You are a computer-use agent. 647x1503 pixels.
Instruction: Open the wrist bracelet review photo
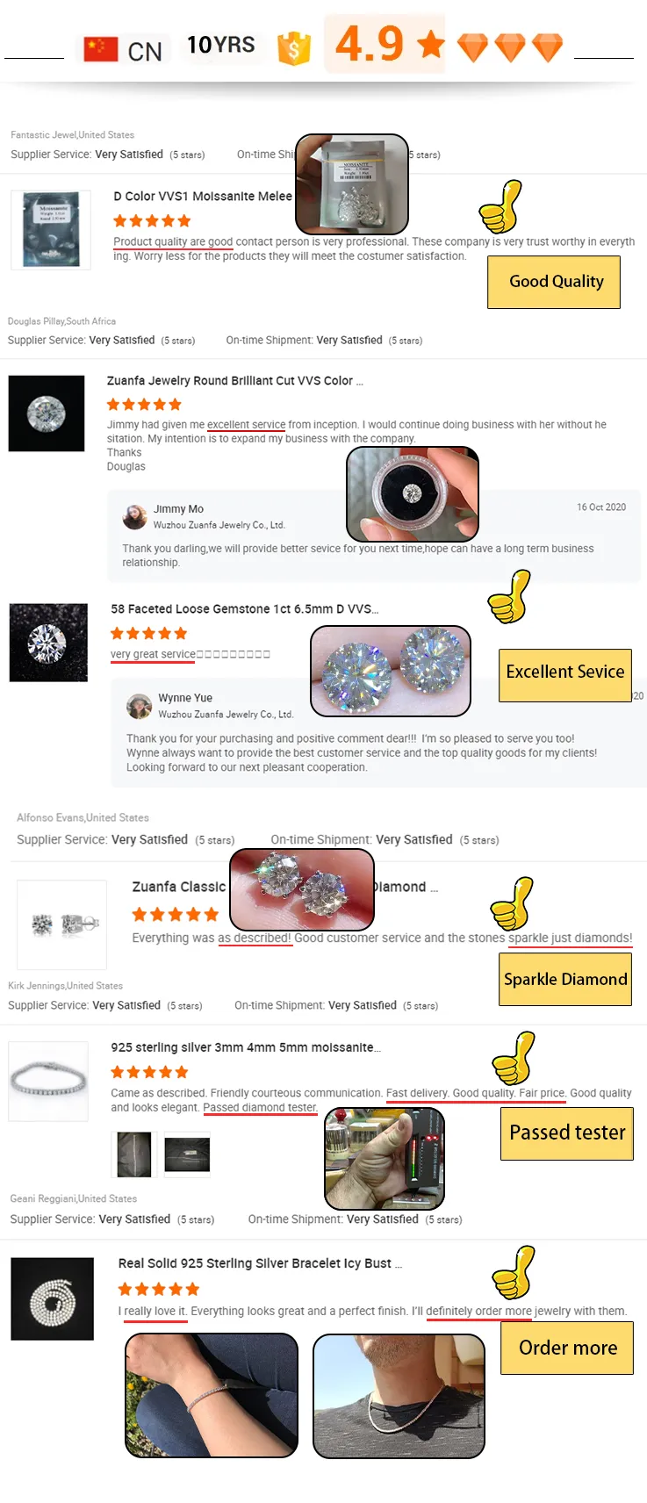coord(212,1396)
